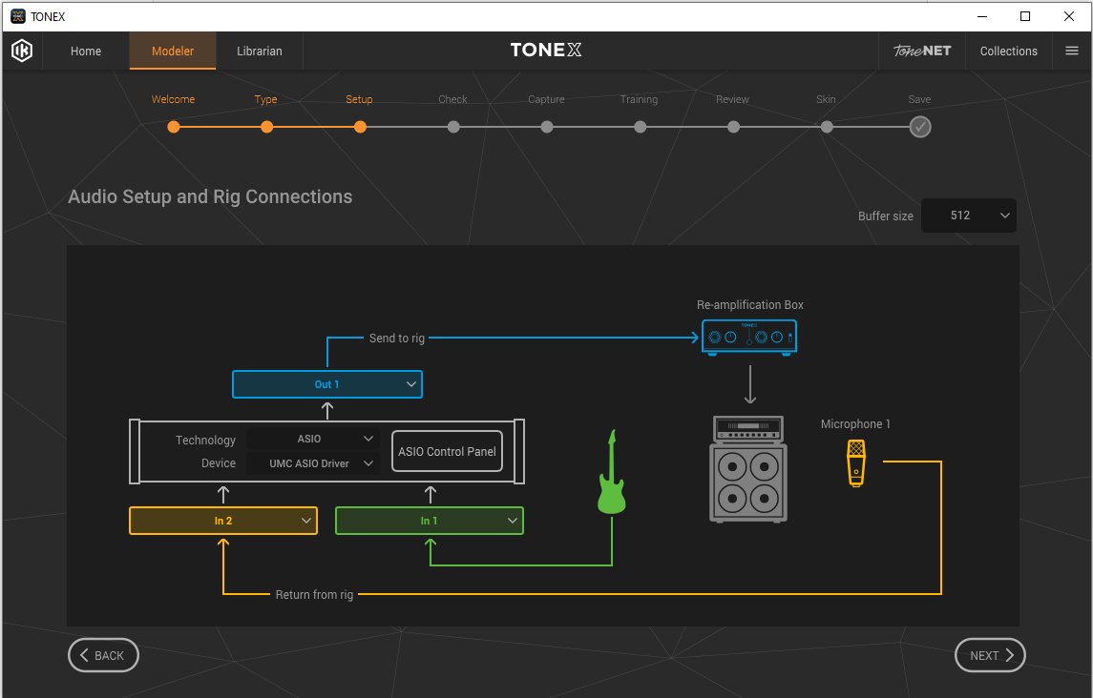Expand the Buffer size dropdown

969,216
